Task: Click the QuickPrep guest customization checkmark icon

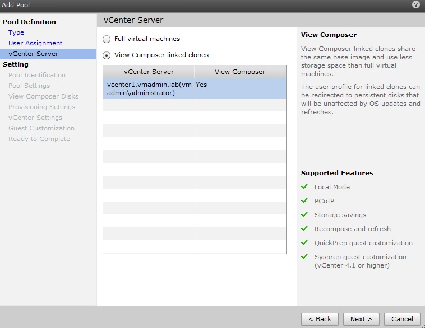Action: (304, 242)
